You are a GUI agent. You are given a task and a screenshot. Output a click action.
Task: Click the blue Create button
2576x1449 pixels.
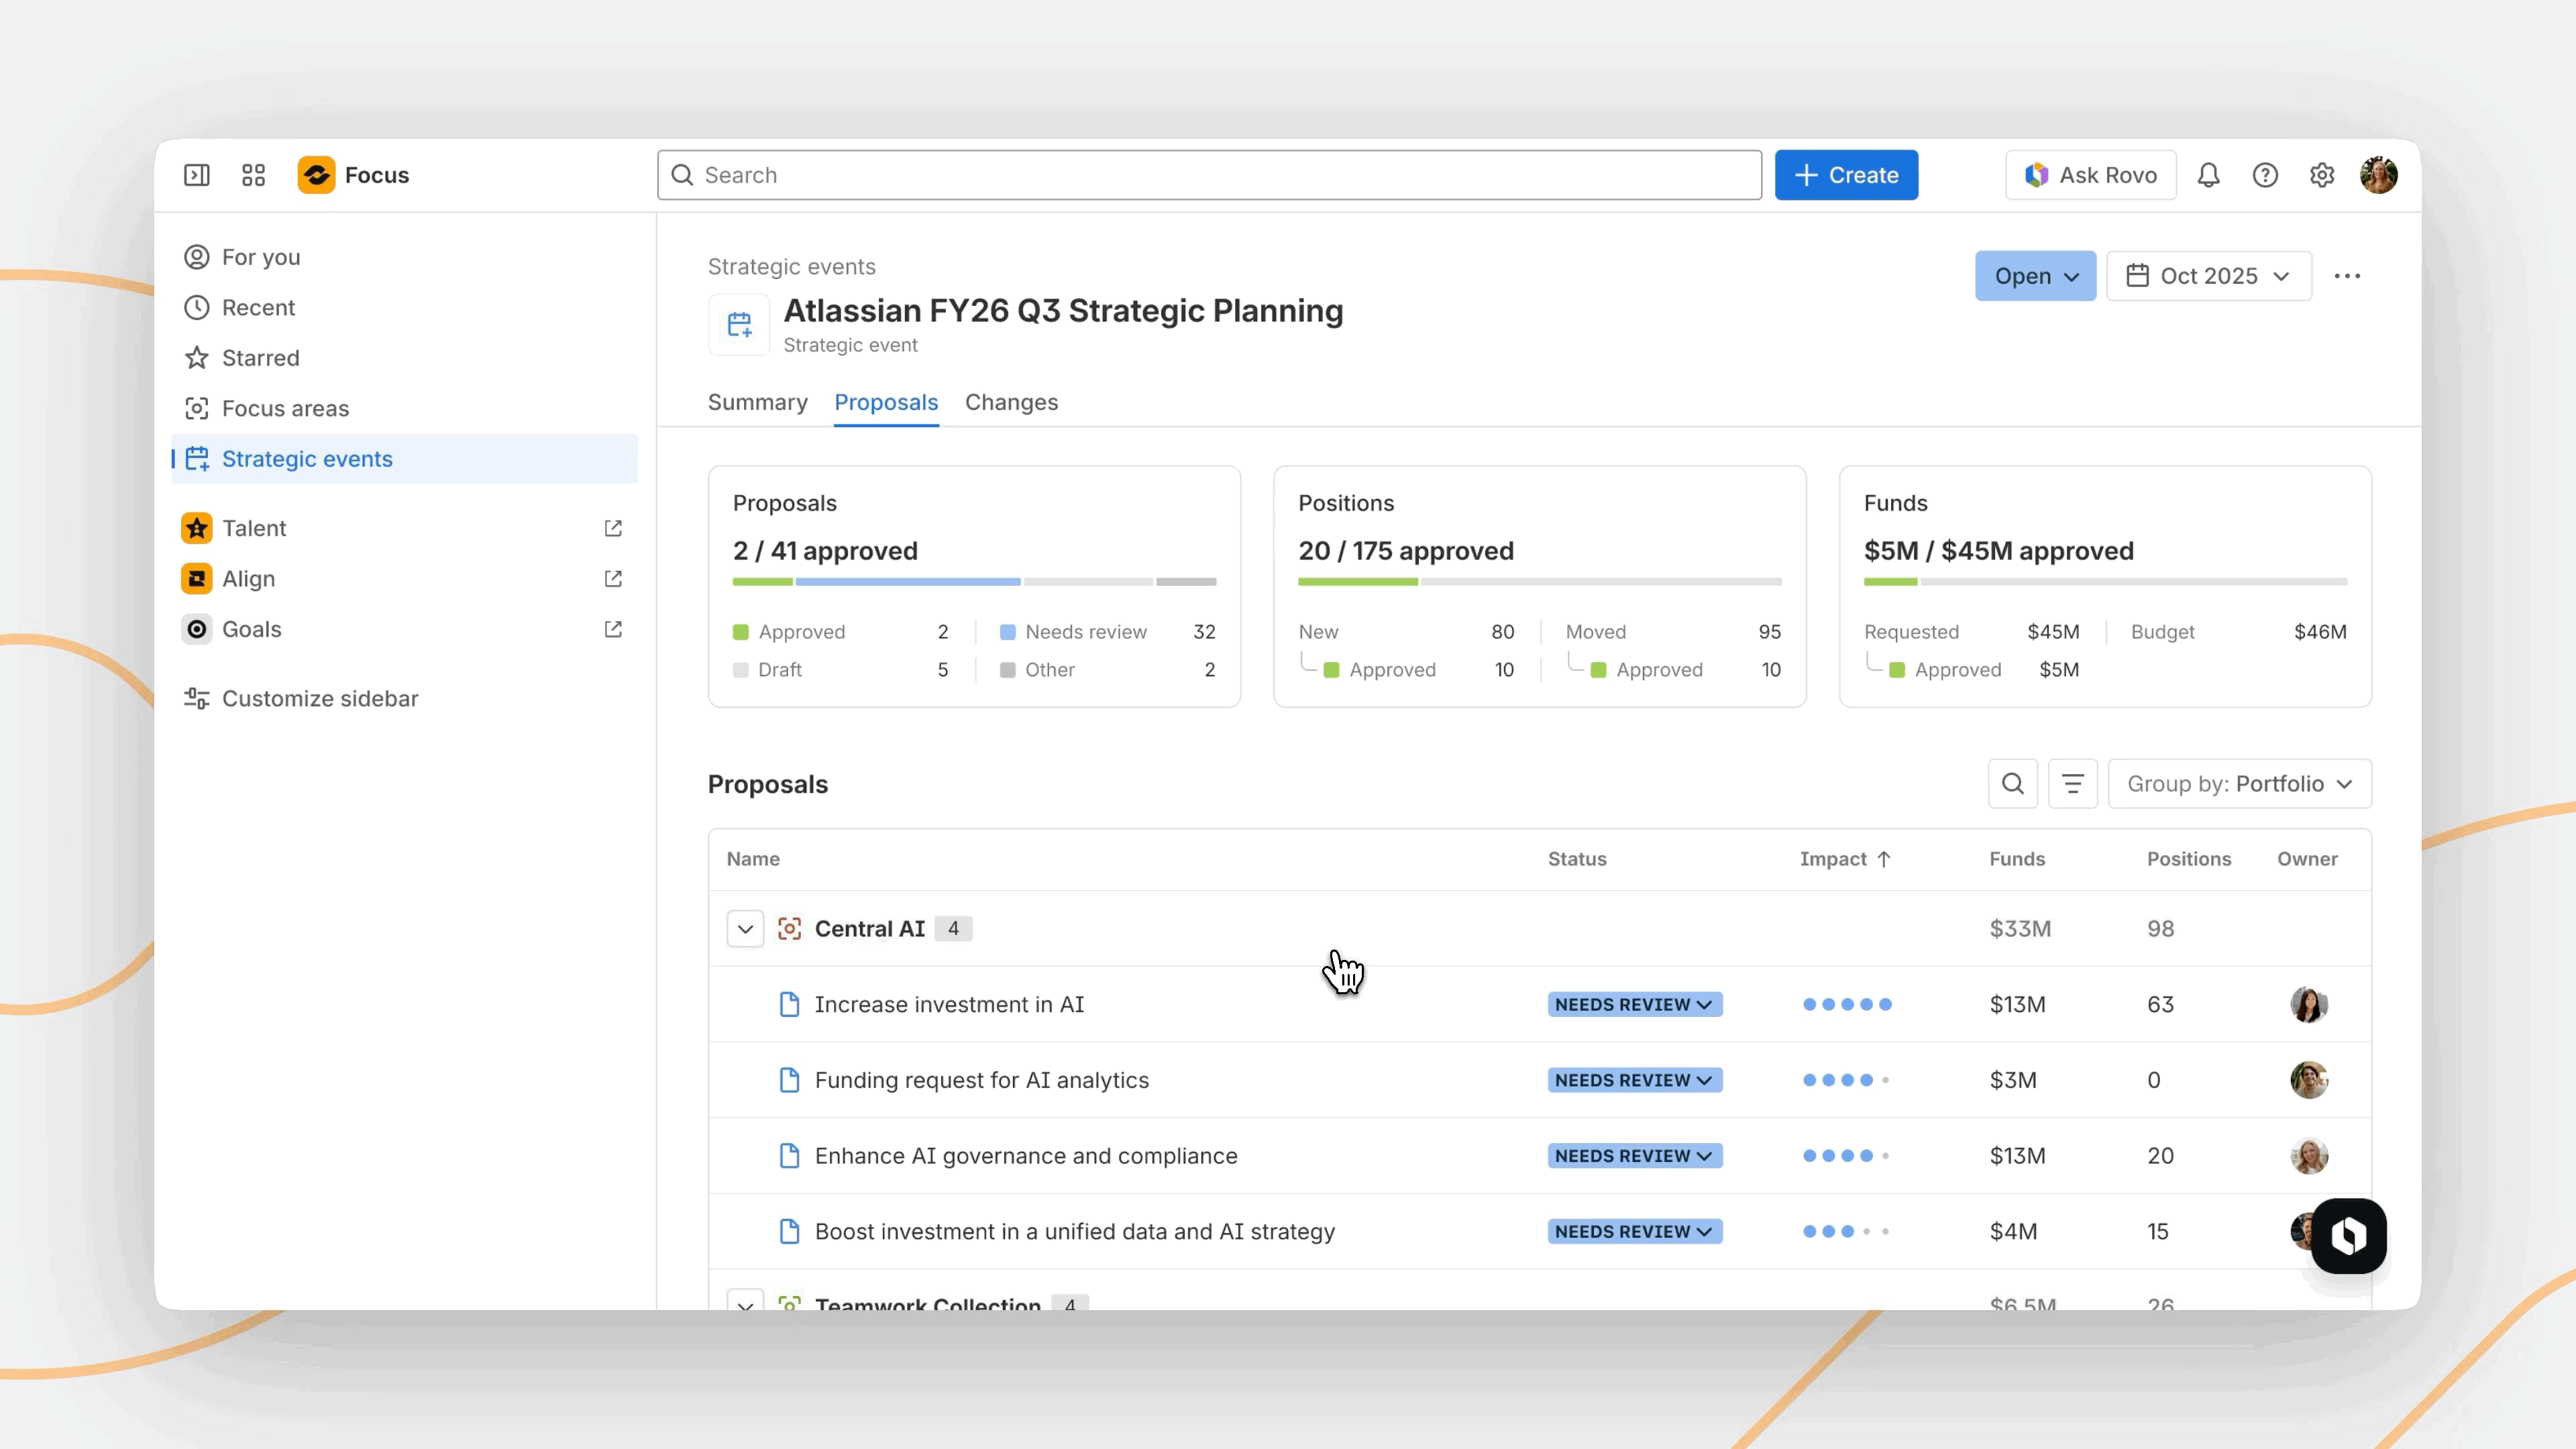pyautogui.click(x=1846, y=175)
